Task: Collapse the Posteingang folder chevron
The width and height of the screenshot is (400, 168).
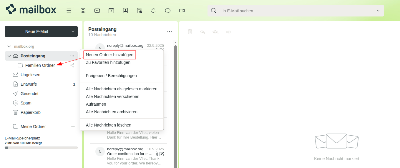Action: pos(9,56)
